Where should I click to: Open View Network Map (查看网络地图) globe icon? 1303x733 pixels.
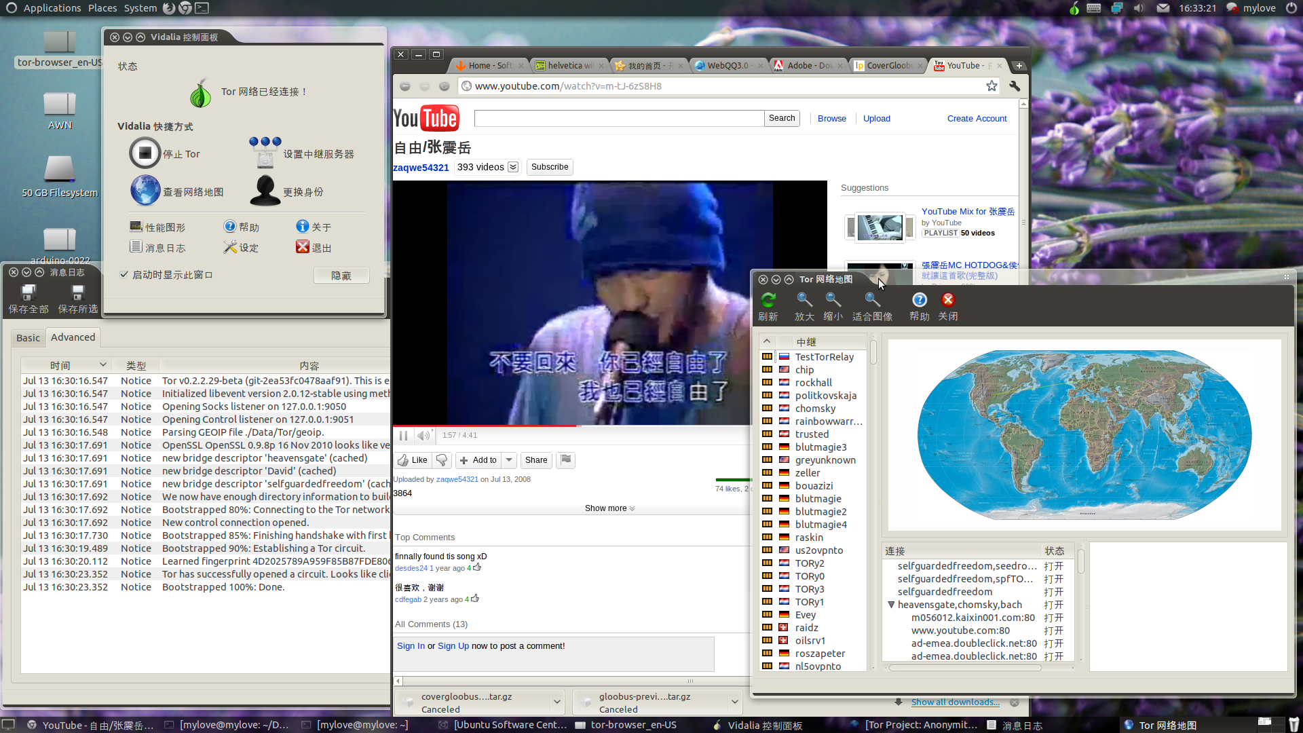[x=145, y=191]
